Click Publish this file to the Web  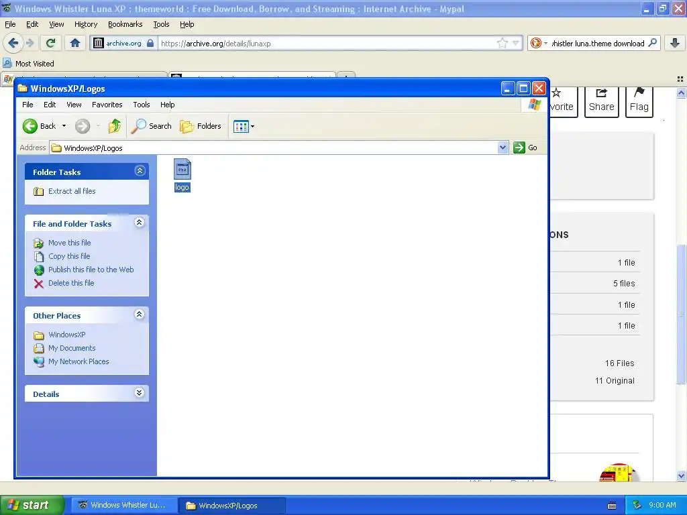(x=91, y=270)
